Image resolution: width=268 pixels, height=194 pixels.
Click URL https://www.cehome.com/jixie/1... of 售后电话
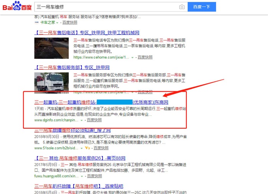tap(101, 57)
